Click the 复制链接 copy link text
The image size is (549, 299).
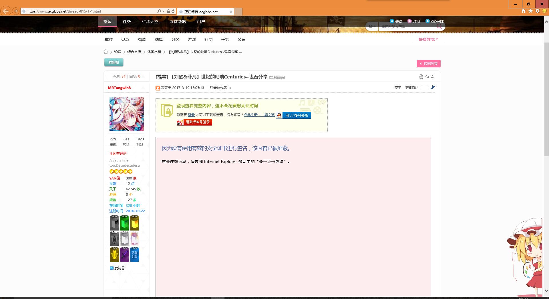pos(277,77)
